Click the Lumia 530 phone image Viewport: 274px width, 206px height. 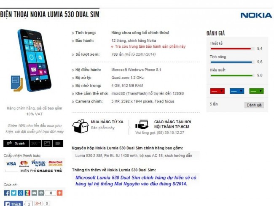(32, 60)
